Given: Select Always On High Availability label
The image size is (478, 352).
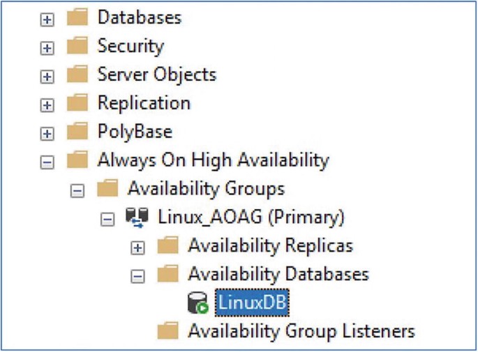Looking at the screenshot, I should pos(213,161).
